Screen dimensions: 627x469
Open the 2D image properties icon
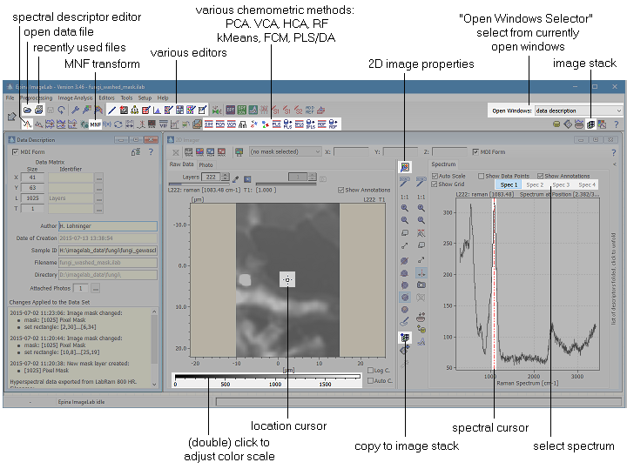(x=404, y=166)
